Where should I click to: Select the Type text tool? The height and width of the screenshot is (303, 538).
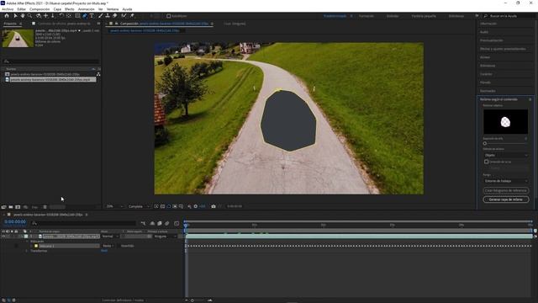coord(92,16)
